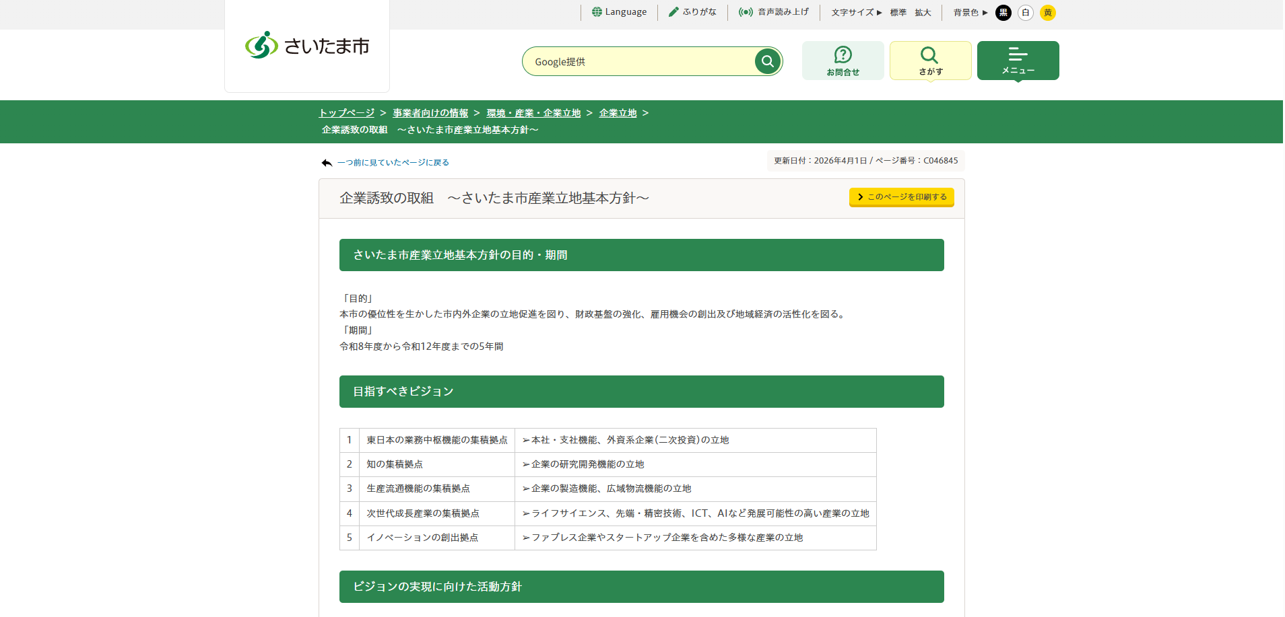The image size is (1285, 617).
Task: Set text size to 標準
Action: pos(898,13)
